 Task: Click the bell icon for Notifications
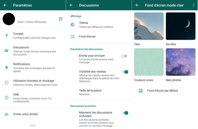coord(7,67)
